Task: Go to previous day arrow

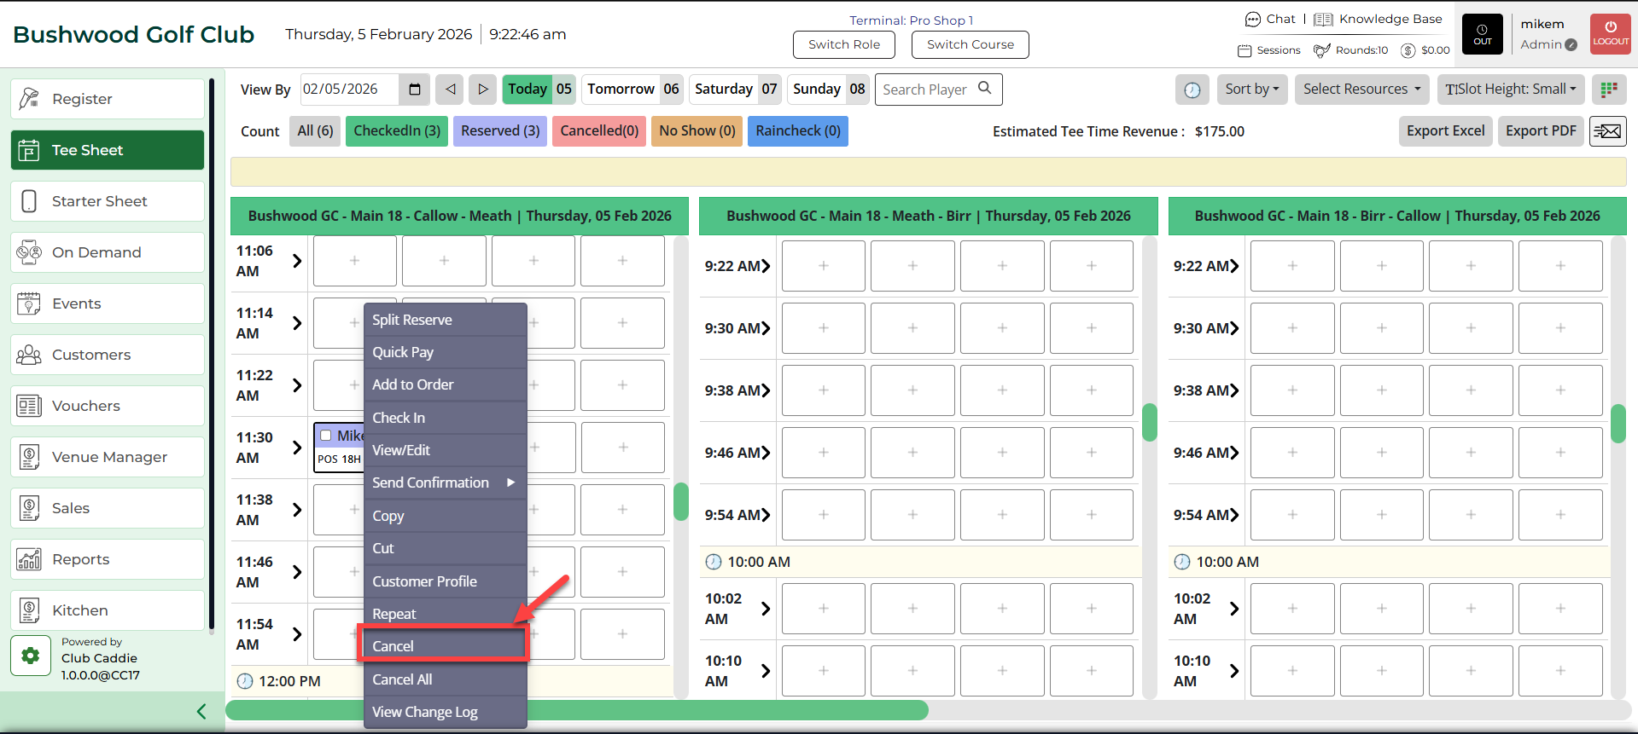Action: point(450,90)
